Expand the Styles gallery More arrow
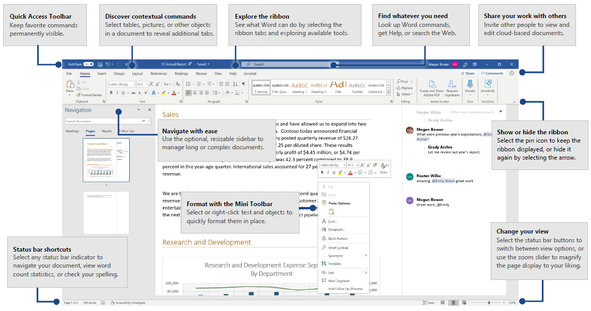591x311 pixels. pyautogui.click(x=389, y=92)
